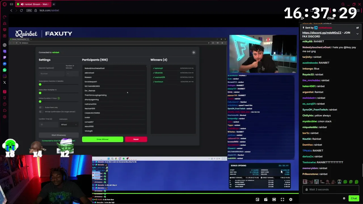
Task: Click chat username Chillyhtx
Action: (308, 116)
